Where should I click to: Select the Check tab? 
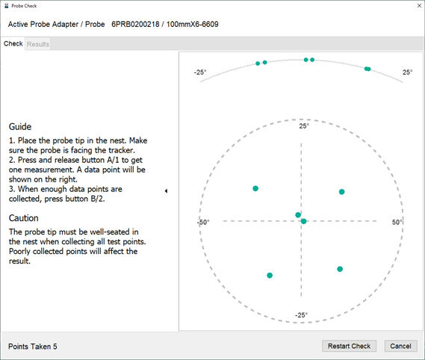tap(13, 43)
